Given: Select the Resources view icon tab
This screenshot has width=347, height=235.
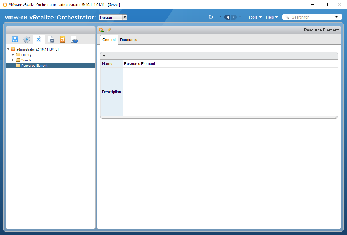Looking at the screenshot, I should (x=39, y=39).
